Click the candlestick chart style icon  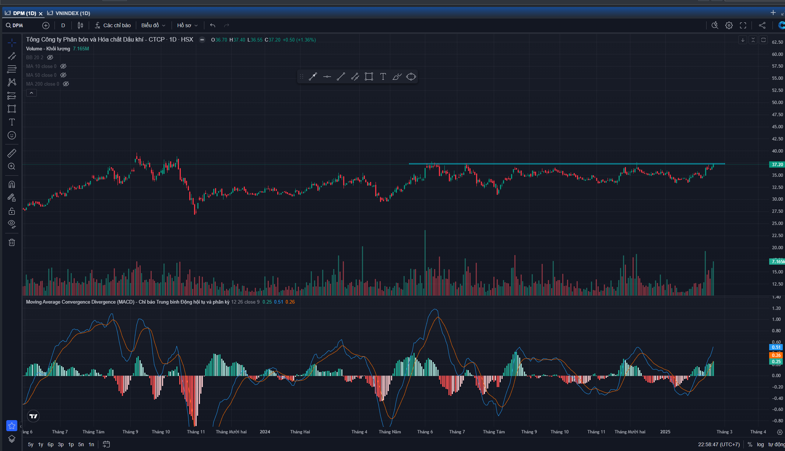tap(80, 25)
